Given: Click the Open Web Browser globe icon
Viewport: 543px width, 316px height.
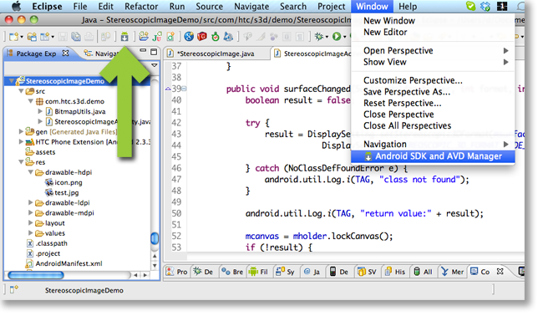Looking at the screenshot, I should tap(189, 37).
